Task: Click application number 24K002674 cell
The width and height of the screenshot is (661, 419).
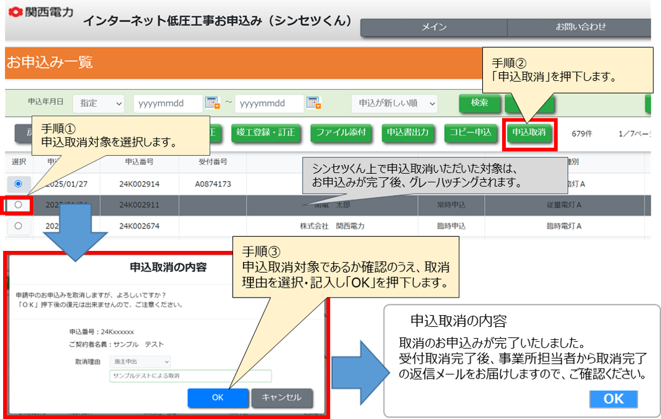Action: point(140,226)
